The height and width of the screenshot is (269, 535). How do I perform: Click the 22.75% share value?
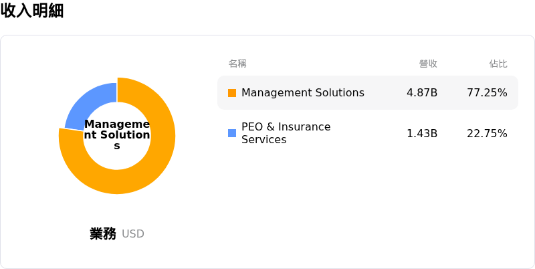pyautogui.click(x=487, y=133)
